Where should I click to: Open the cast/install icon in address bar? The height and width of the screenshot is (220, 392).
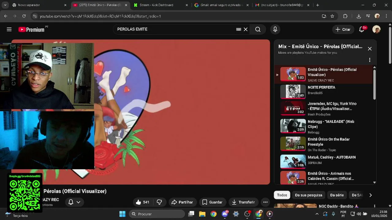(x=324, y=16)
